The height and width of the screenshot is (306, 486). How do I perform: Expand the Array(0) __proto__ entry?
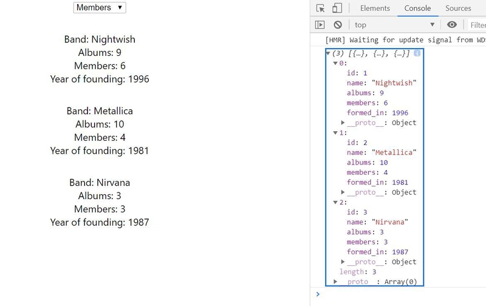pyautogui.click(x=335, y=282)
